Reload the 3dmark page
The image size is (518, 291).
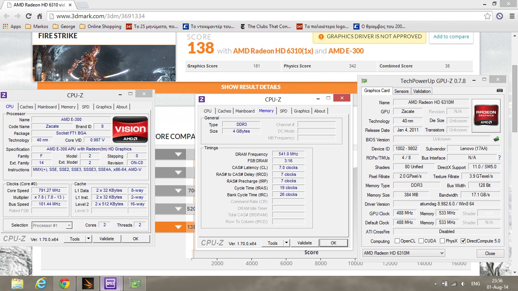pyautogui.click(x=28, y=16)
